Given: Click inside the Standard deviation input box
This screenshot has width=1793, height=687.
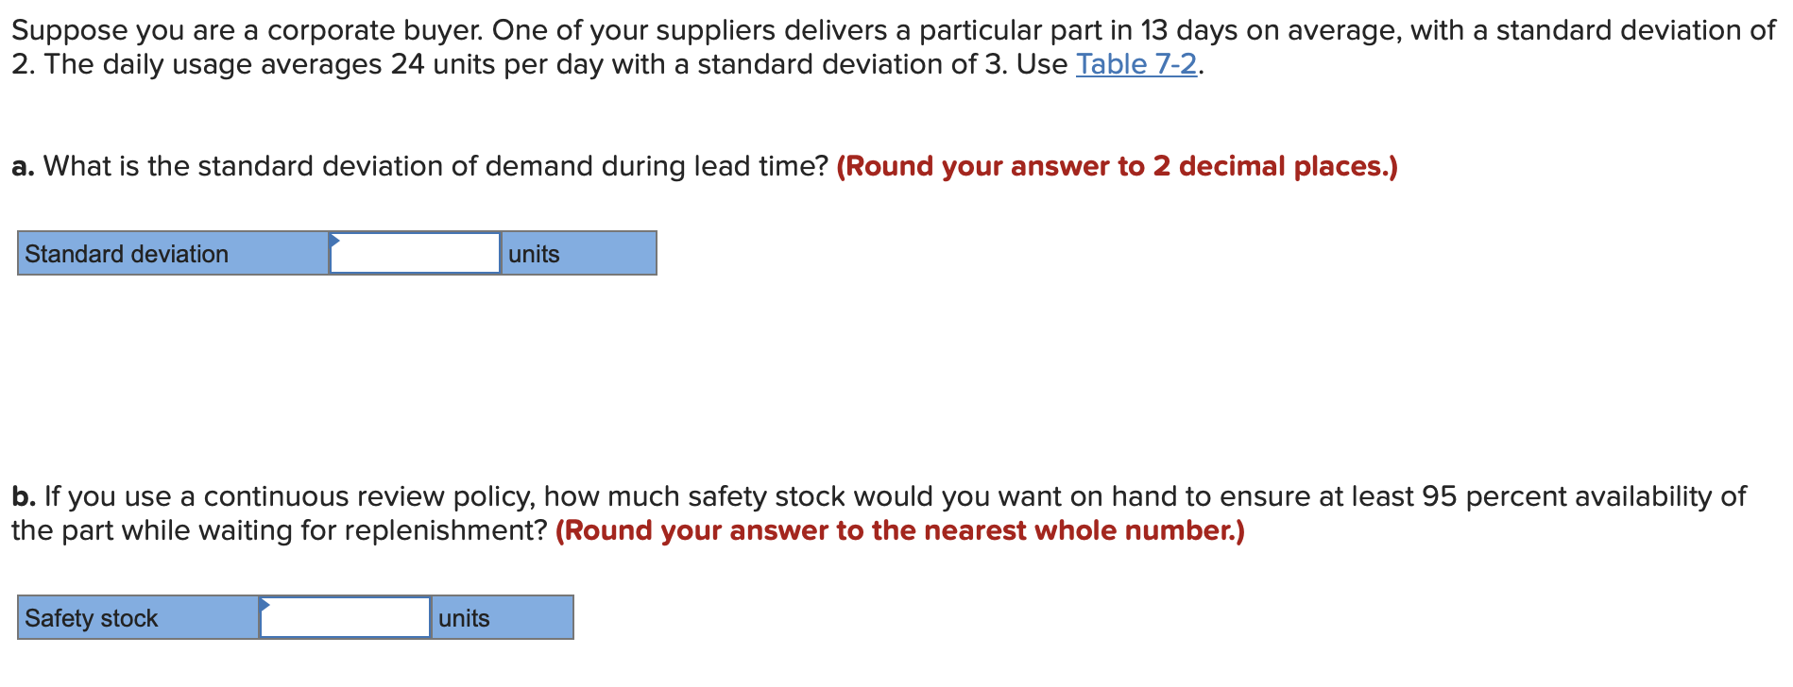Looking at the screenshot, I should point(414,253).
